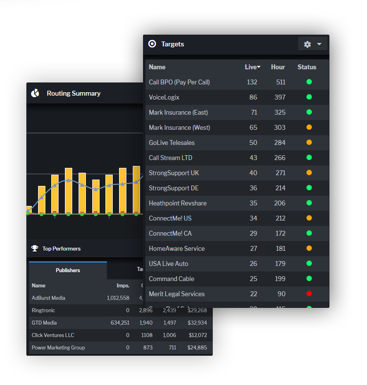Image resolution: width=367 pixels, height=385 pixels.
Task: Click orange status dot for Mark Insurance (West)
Action: (309, 127)
